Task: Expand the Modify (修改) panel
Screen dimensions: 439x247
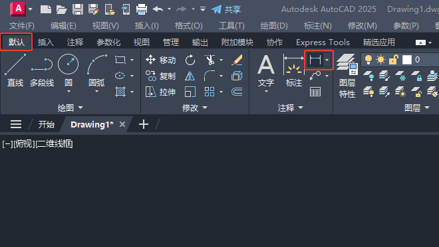Action: tap(195, 108)
